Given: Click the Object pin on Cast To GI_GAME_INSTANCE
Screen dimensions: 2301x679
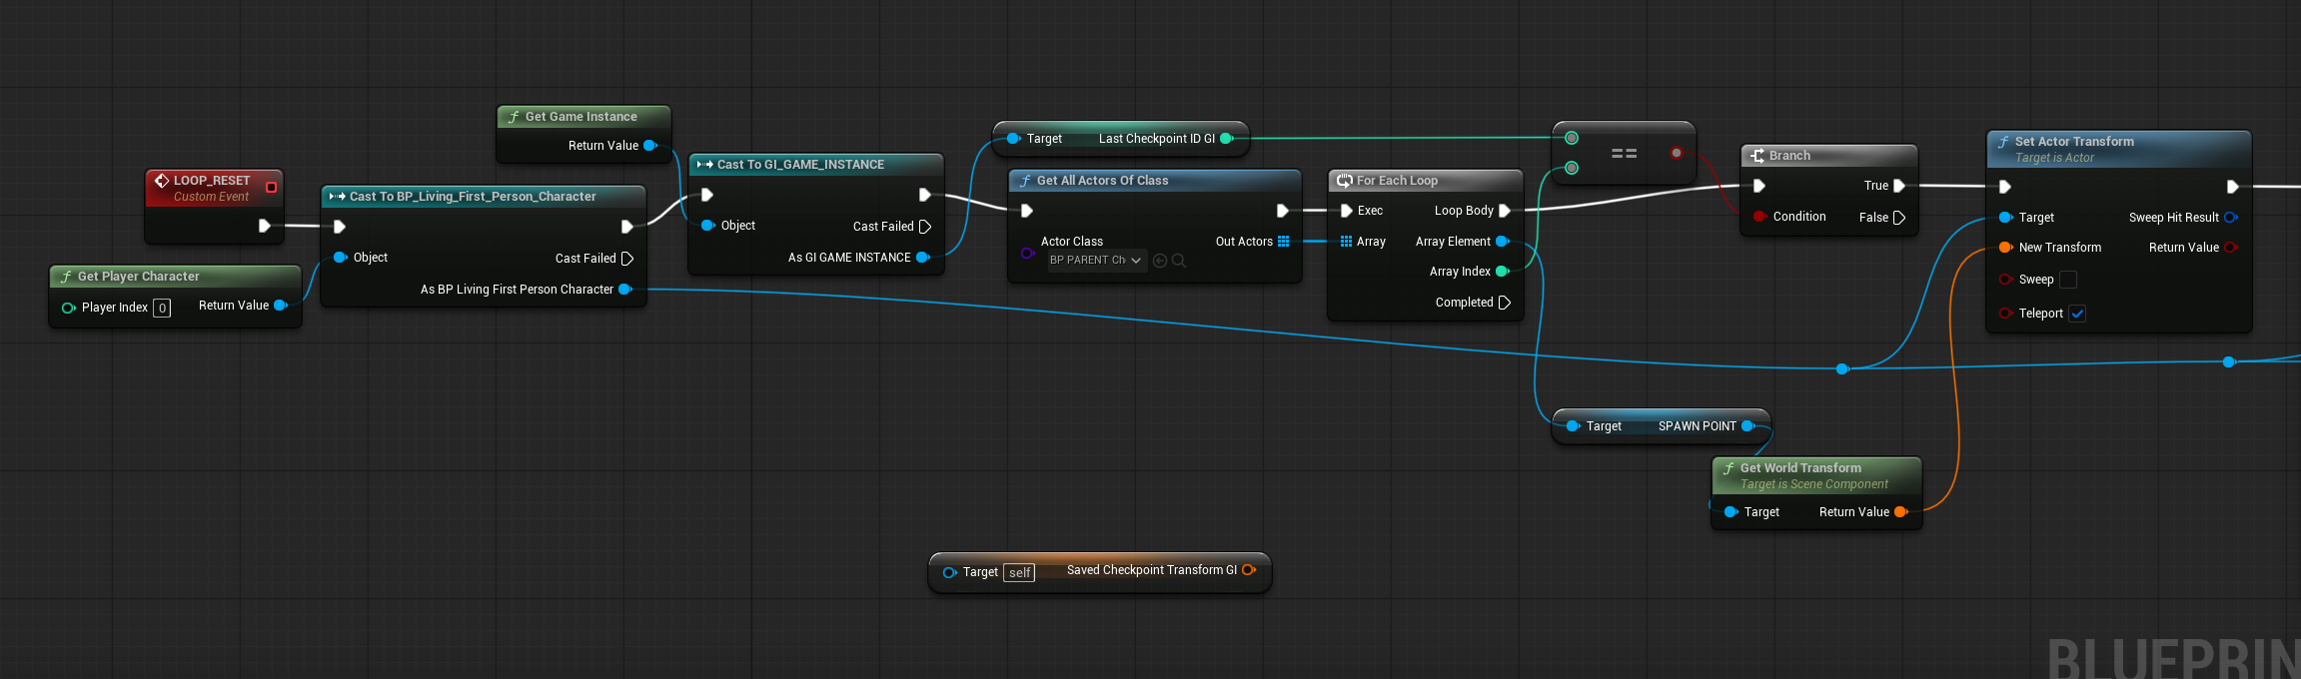Looking at the screenshot, I should pyautogui.click(x=708, y=226).
